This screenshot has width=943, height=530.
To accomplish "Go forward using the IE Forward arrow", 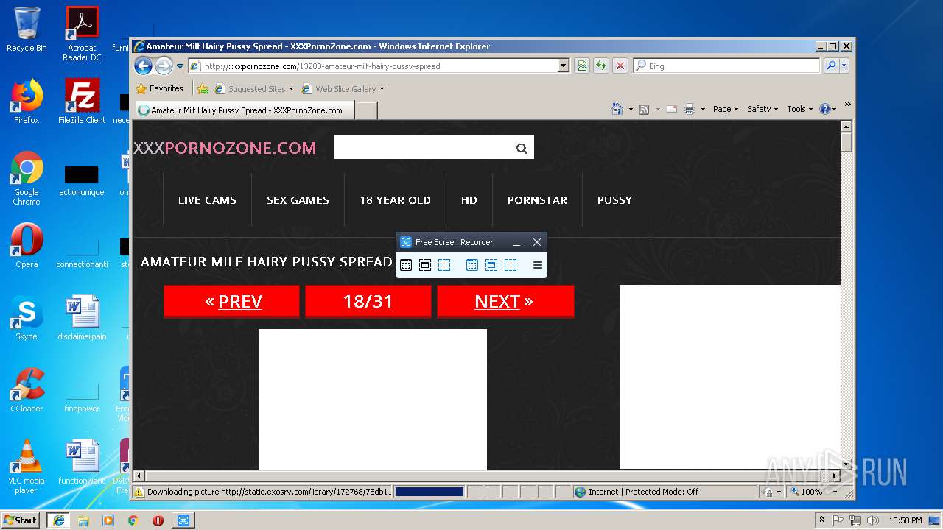I will coord(164,66).
